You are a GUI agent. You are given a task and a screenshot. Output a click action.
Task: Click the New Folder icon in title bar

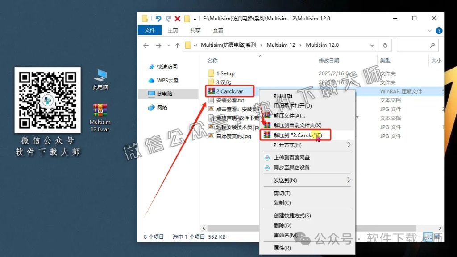pyautogui.click(x=187, y=18)
